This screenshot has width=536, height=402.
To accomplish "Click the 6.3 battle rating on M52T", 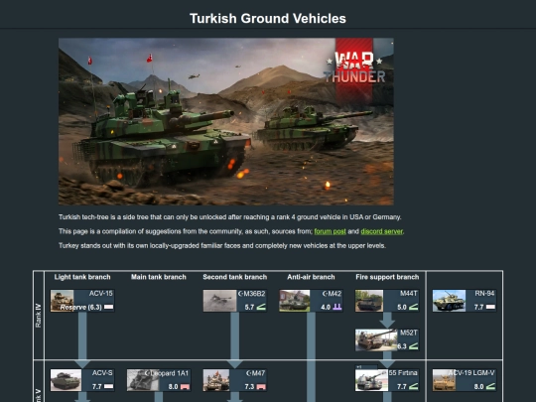I will [402, 346].
